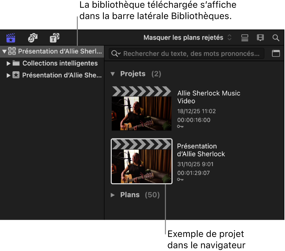Click the 'Présentation d'Allie Sherlock' project title

201,150
